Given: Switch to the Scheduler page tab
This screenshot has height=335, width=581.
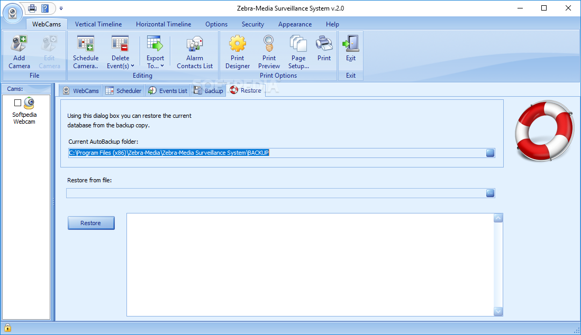Looking at the screenshot, I should (123, 91).
